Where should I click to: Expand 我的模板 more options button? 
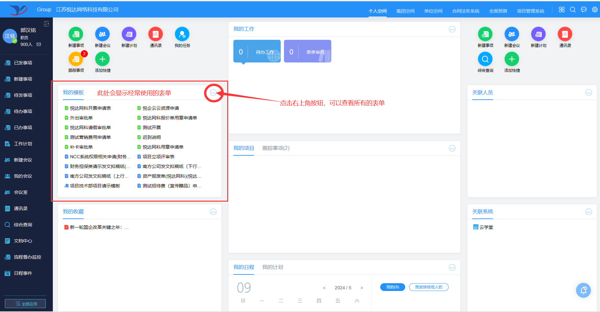213,93
